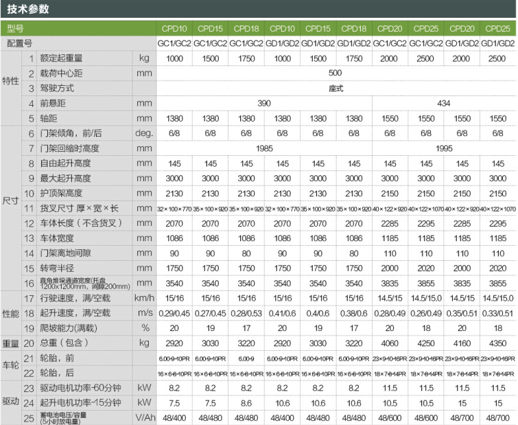Select the 车轮 category cell
518x425 pixels.
coord(10,365)
